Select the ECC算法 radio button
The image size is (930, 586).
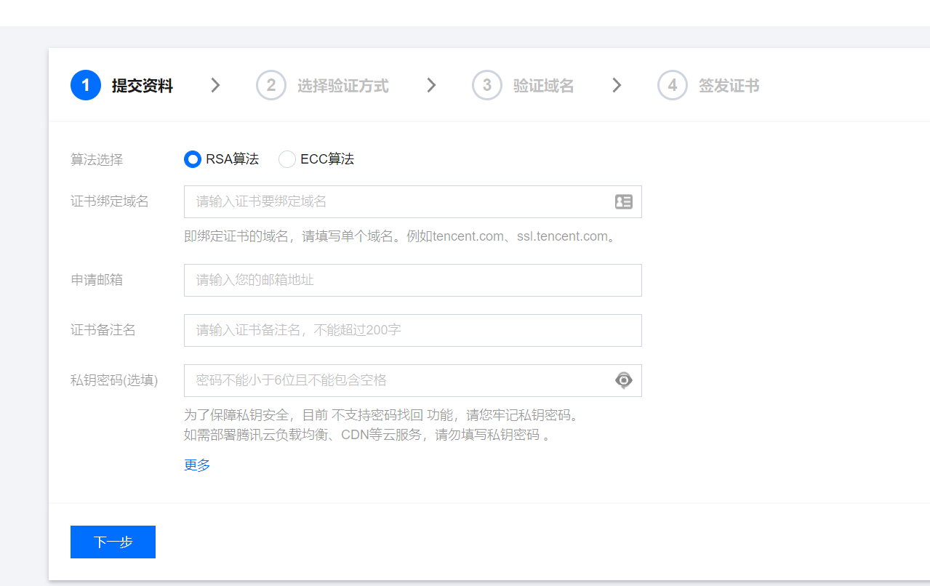coord(287,159)
